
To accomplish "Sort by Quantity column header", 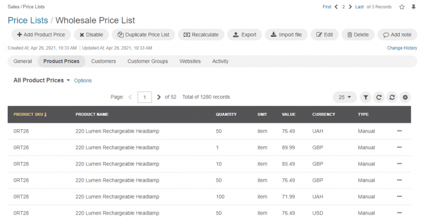I will click(x=226, y=115).
